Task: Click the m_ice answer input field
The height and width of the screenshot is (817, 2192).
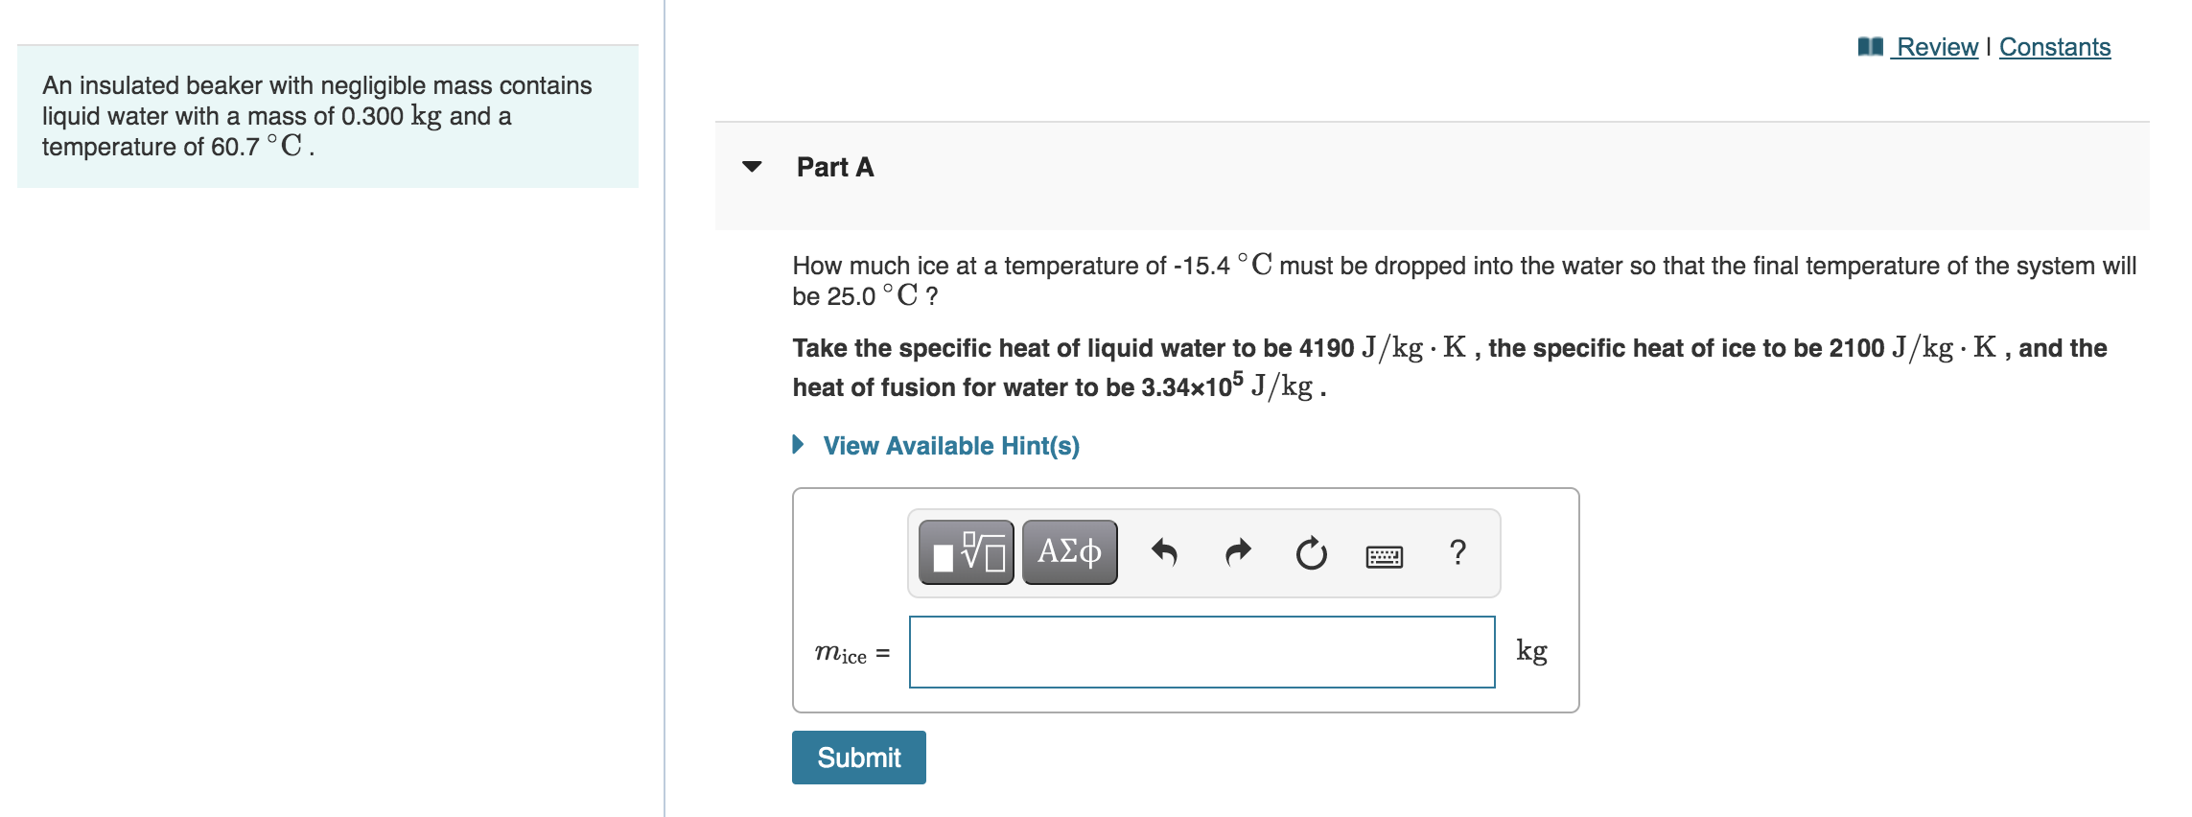Action: click(x=1201, y=652)
